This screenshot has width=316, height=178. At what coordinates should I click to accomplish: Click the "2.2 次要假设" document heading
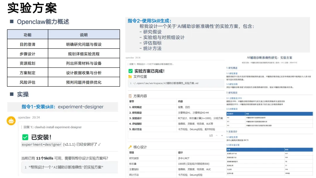click(232, 109)
